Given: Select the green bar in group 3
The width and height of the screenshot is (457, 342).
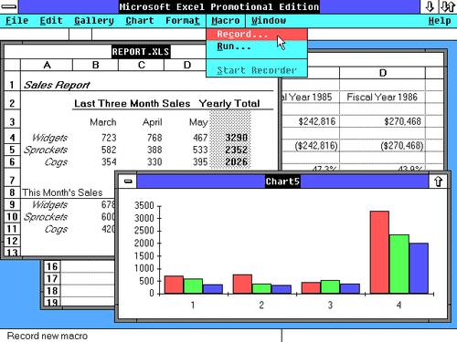Looking at the screenshot, I should point(330,287).
